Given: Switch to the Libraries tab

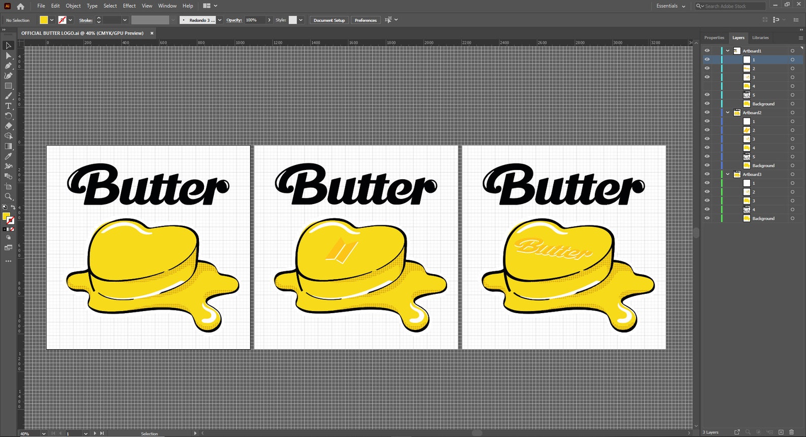Looking at the screenshot, I should pyautogui.click(x=760, y=38).
